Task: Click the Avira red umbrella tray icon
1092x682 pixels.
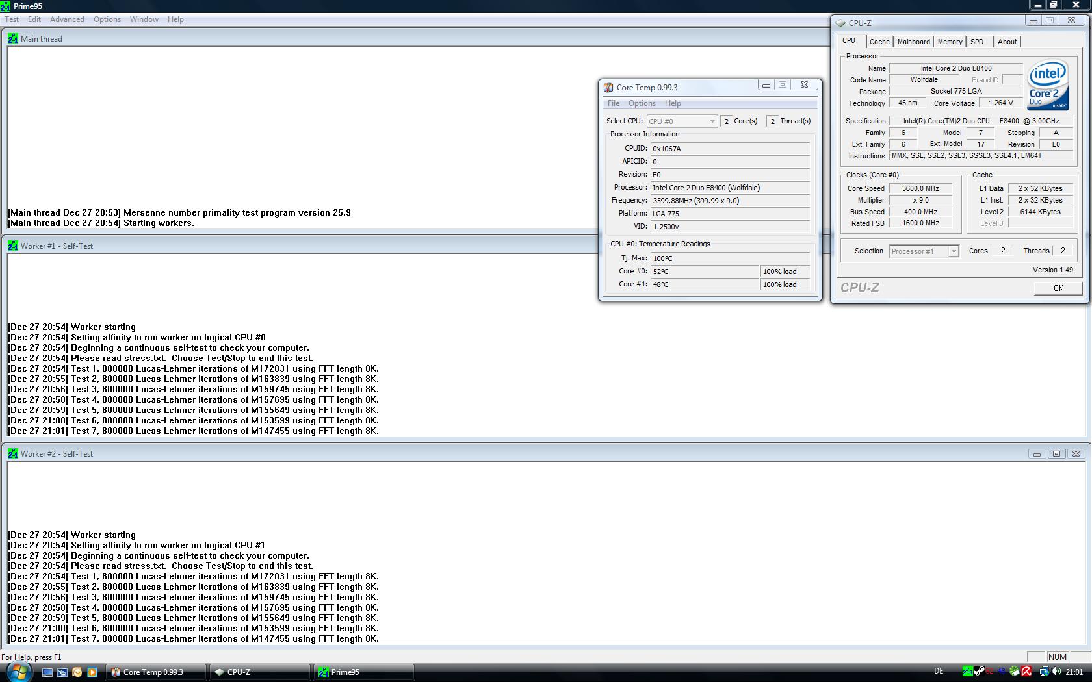Action: [x=1026, y=671]
